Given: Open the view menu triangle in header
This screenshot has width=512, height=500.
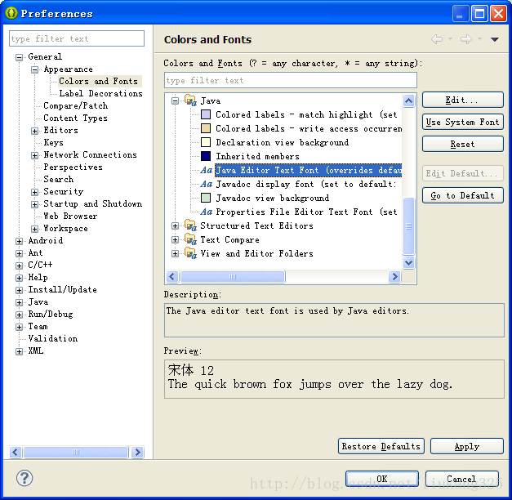Looking at the screenshot, I should 494,39.
